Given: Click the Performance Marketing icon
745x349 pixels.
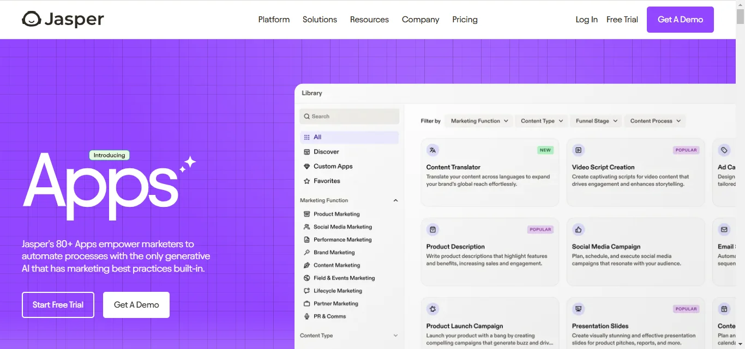Looking at the screenshot, I should point(307,240).
